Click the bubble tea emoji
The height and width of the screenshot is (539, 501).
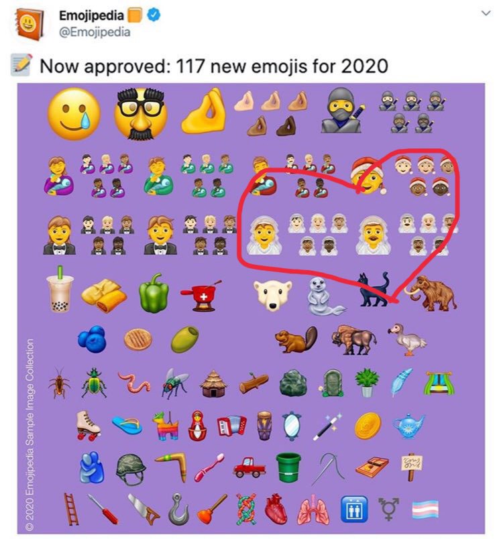(x=60, y=290)
